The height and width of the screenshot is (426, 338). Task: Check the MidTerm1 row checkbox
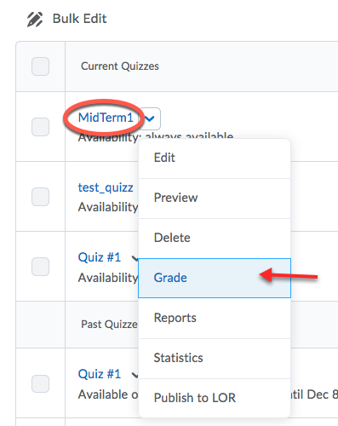[40, 127]
